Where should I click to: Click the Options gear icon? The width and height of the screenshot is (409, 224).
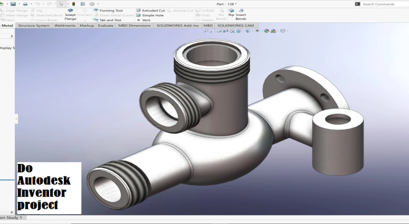[92, 4]
